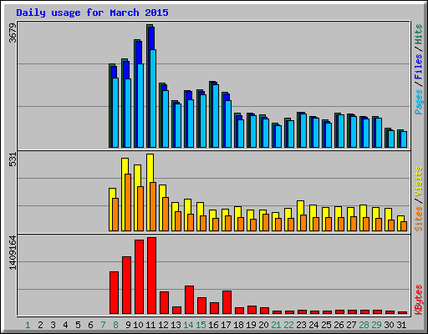Viewport: 428px width, 334px height.
Task: Select day 30 on the x-axis
Action: pos(389,325)
